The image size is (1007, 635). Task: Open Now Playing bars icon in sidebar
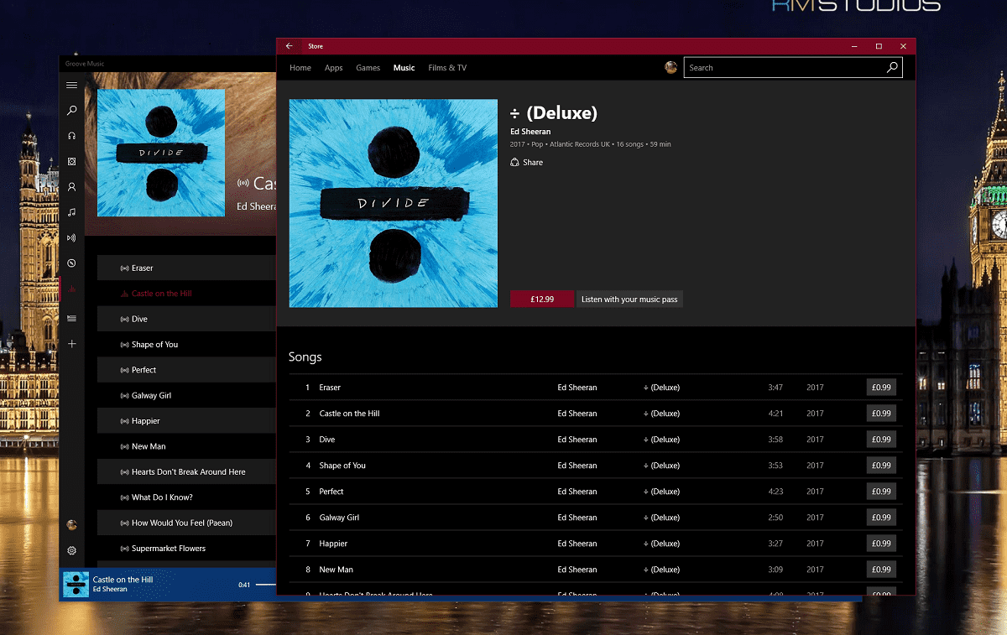coord(72,289)
